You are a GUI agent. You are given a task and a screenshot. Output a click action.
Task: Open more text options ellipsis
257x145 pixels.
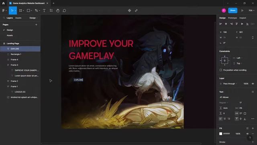(x=253, y=119)
